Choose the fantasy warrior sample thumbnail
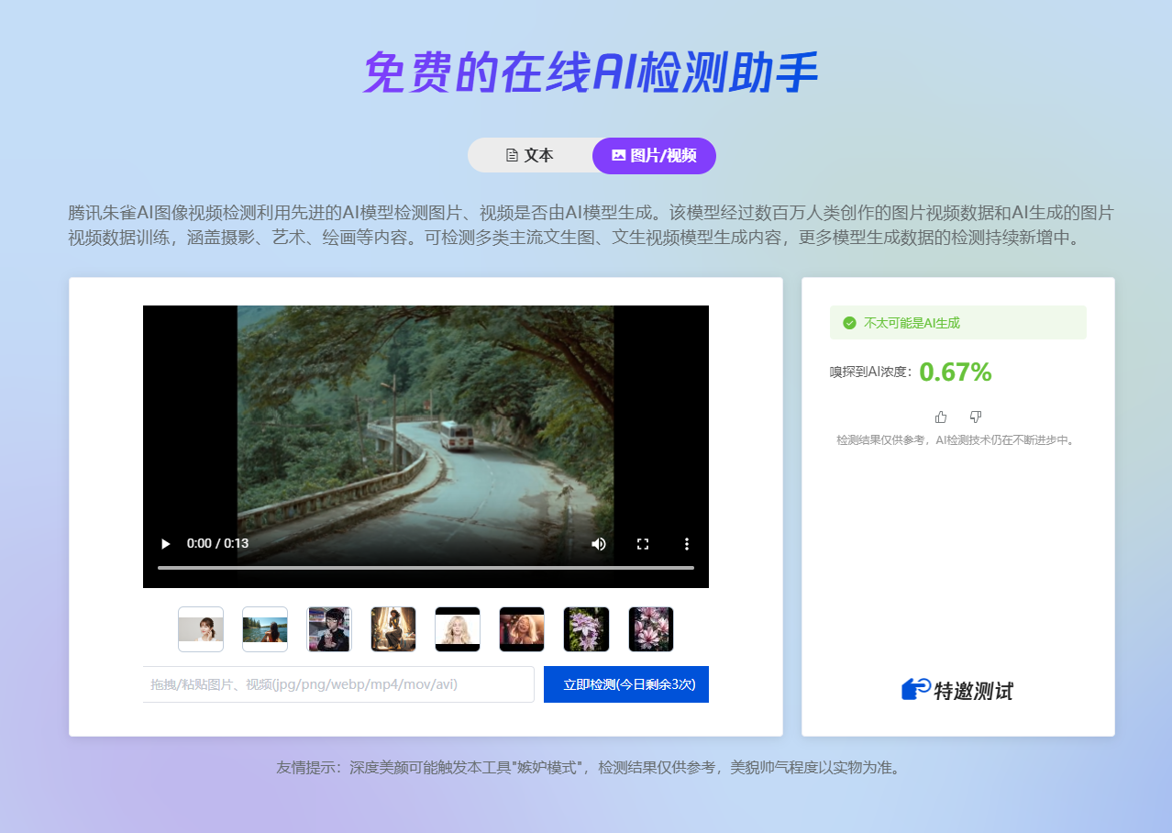The height and width of the screenshot is (833, 1172). click(x=393, y=629)
